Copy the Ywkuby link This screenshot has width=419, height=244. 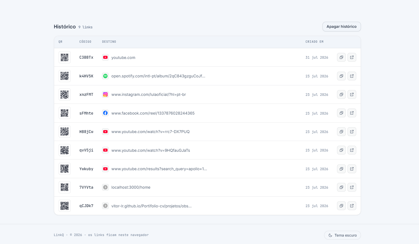pyautogui.click(x=341, y=169)
